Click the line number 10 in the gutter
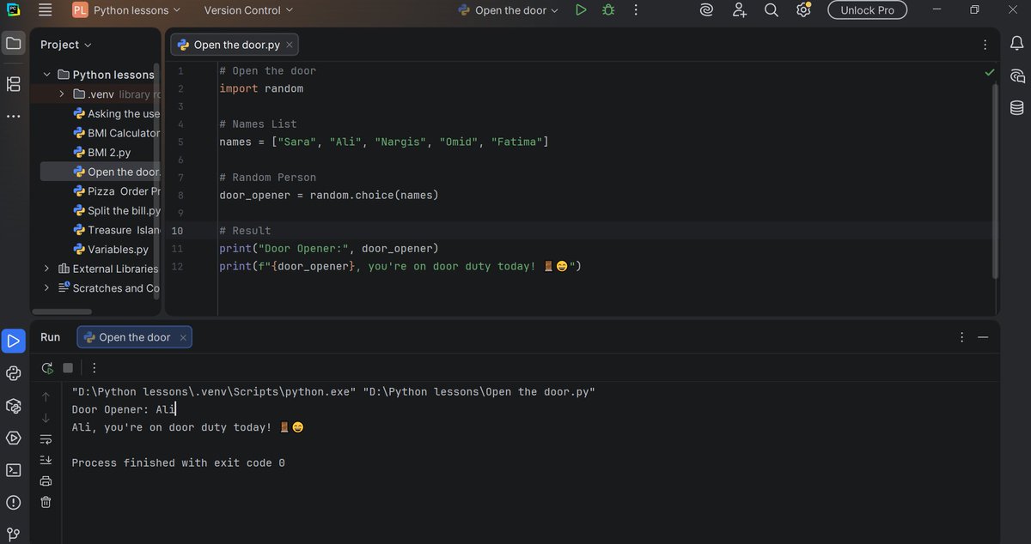The image size is (1031, 544). (x=178, y=231)
